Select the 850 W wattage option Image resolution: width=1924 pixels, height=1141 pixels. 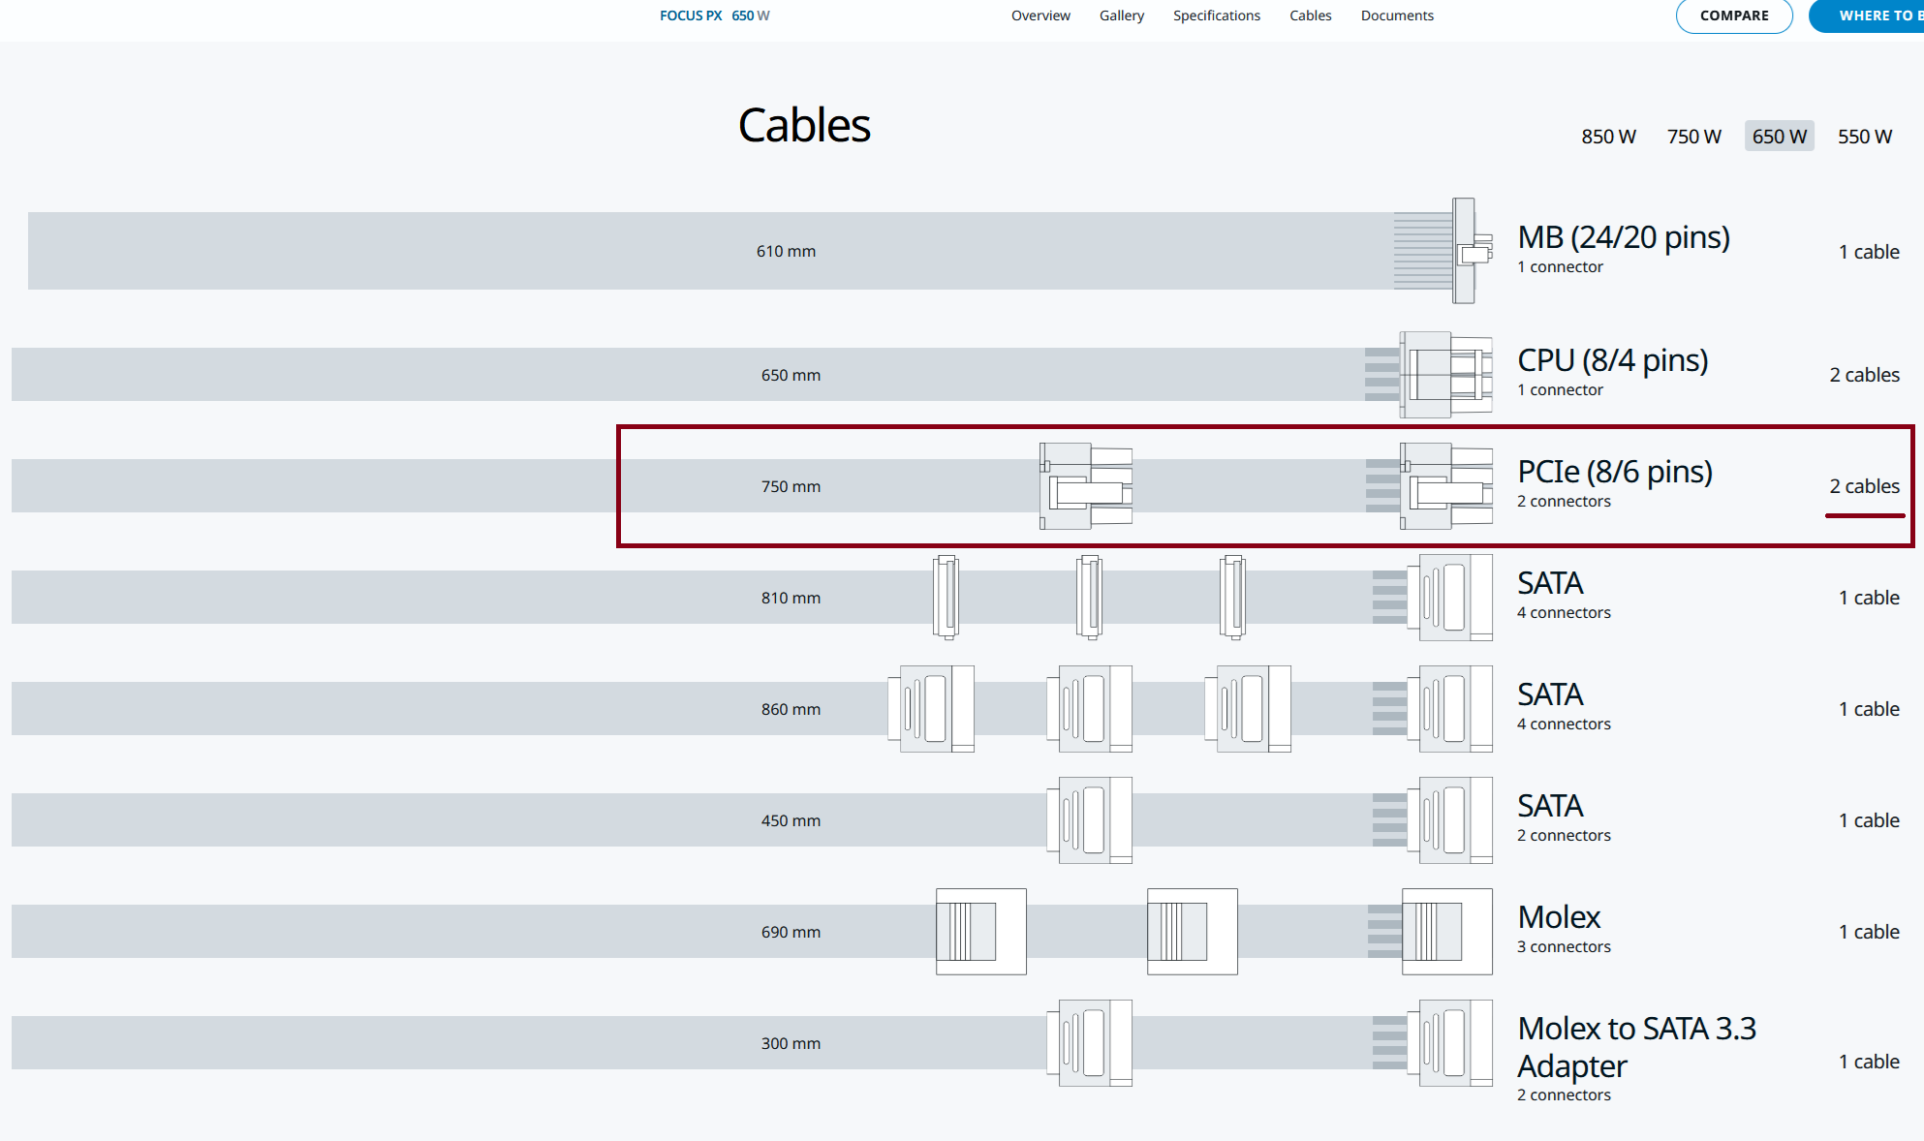click(1608, 137)
